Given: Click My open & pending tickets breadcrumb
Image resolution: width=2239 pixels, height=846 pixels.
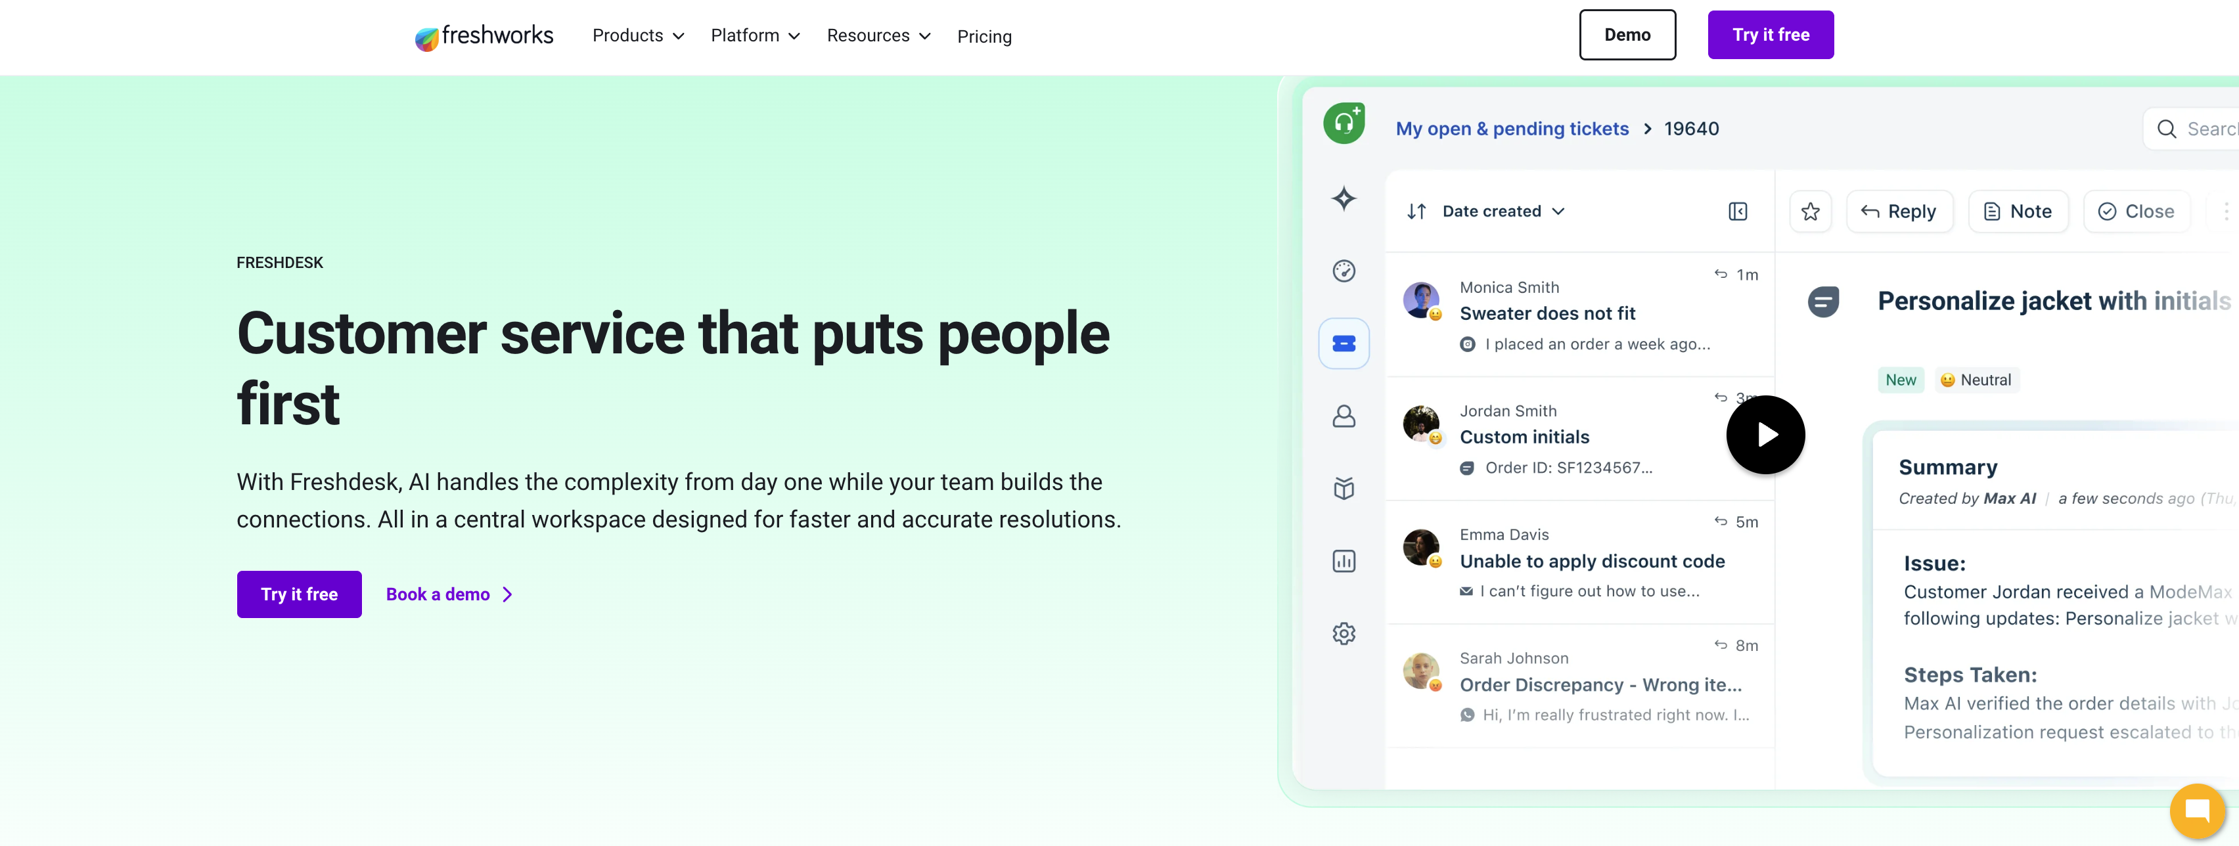Looking at the screenshot, I should 1512,129.
